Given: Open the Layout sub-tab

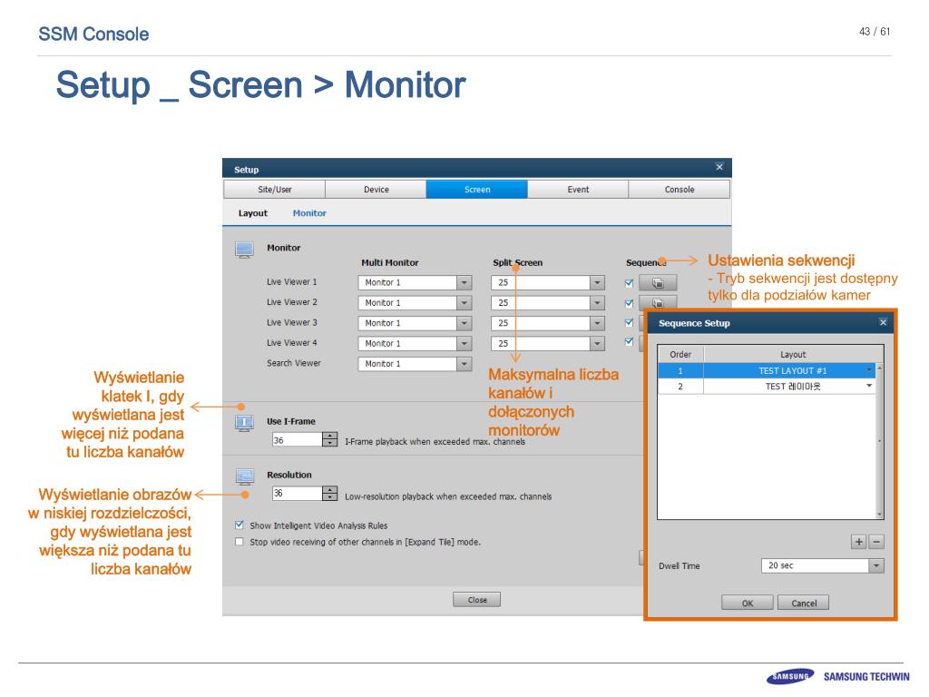Looking at the screenshot, I should (253, 212).
